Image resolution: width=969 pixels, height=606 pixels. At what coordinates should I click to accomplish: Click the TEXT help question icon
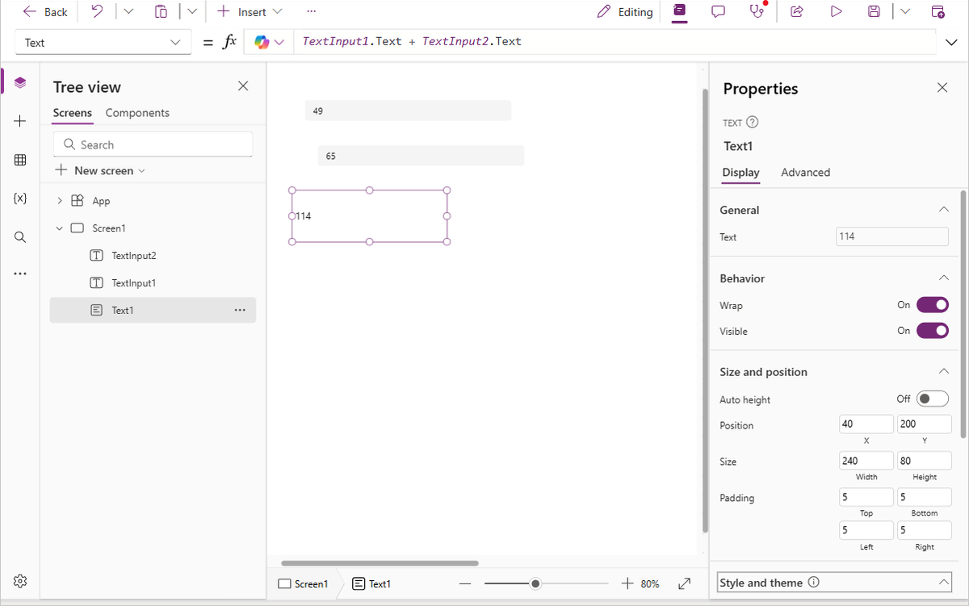pyautogui.click(x=753, y=123)
